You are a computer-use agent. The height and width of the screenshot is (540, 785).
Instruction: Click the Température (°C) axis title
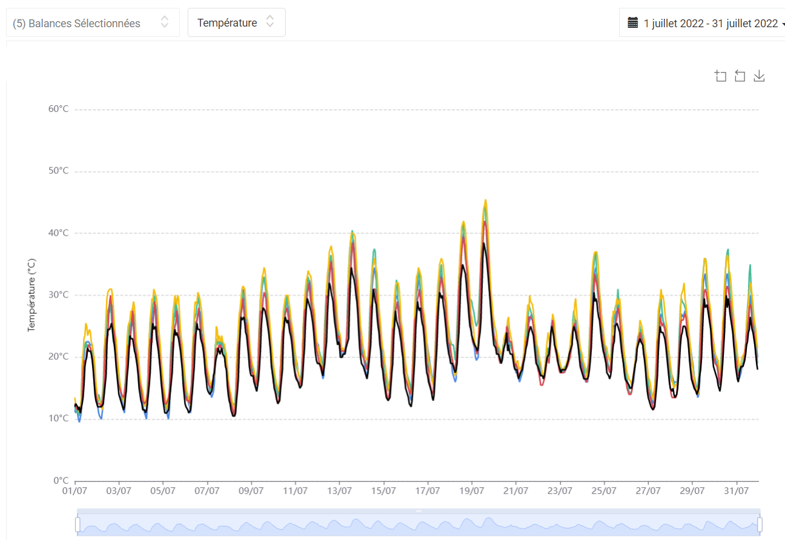tap(31, 294)
